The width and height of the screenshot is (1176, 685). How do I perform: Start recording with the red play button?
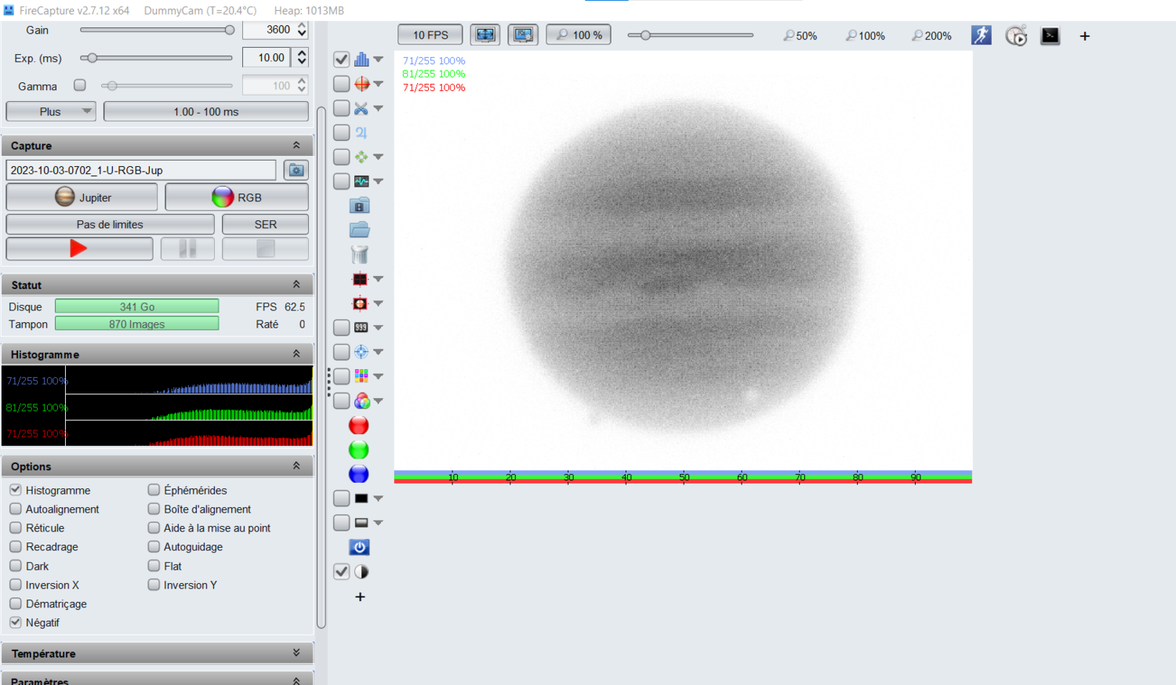pyautogui.click(x=79, y=248)
